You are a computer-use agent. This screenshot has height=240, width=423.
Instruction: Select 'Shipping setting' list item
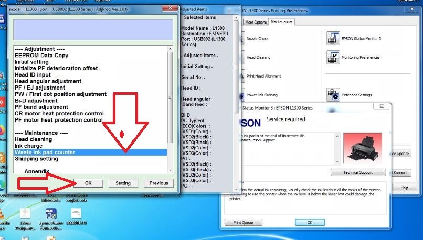point(36,159)
